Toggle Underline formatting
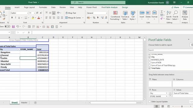The width and height of the screenshot is (193, 108). 19,18
